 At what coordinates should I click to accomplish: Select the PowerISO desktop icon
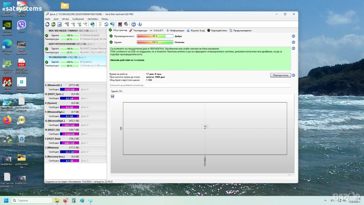(x=22, y=122)
